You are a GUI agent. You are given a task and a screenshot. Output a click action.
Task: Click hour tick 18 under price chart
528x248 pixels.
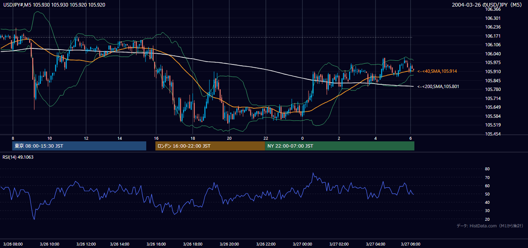coord(193,138)
